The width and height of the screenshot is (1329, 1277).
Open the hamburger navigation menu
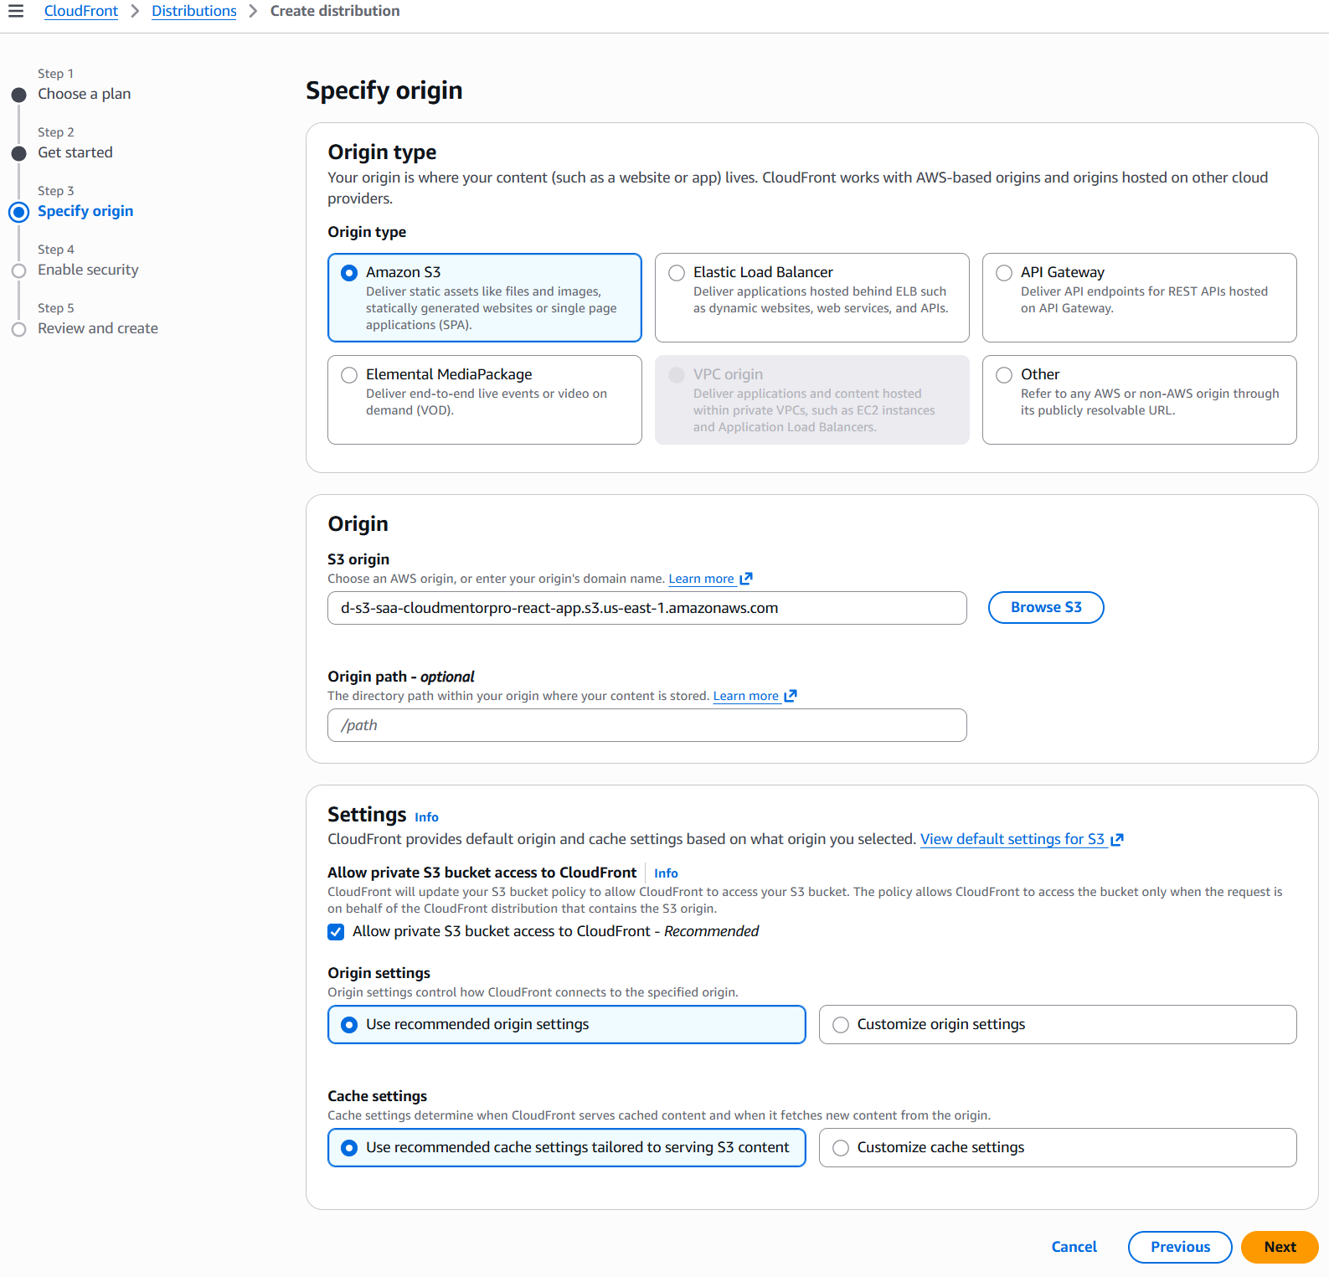point(16,11)
